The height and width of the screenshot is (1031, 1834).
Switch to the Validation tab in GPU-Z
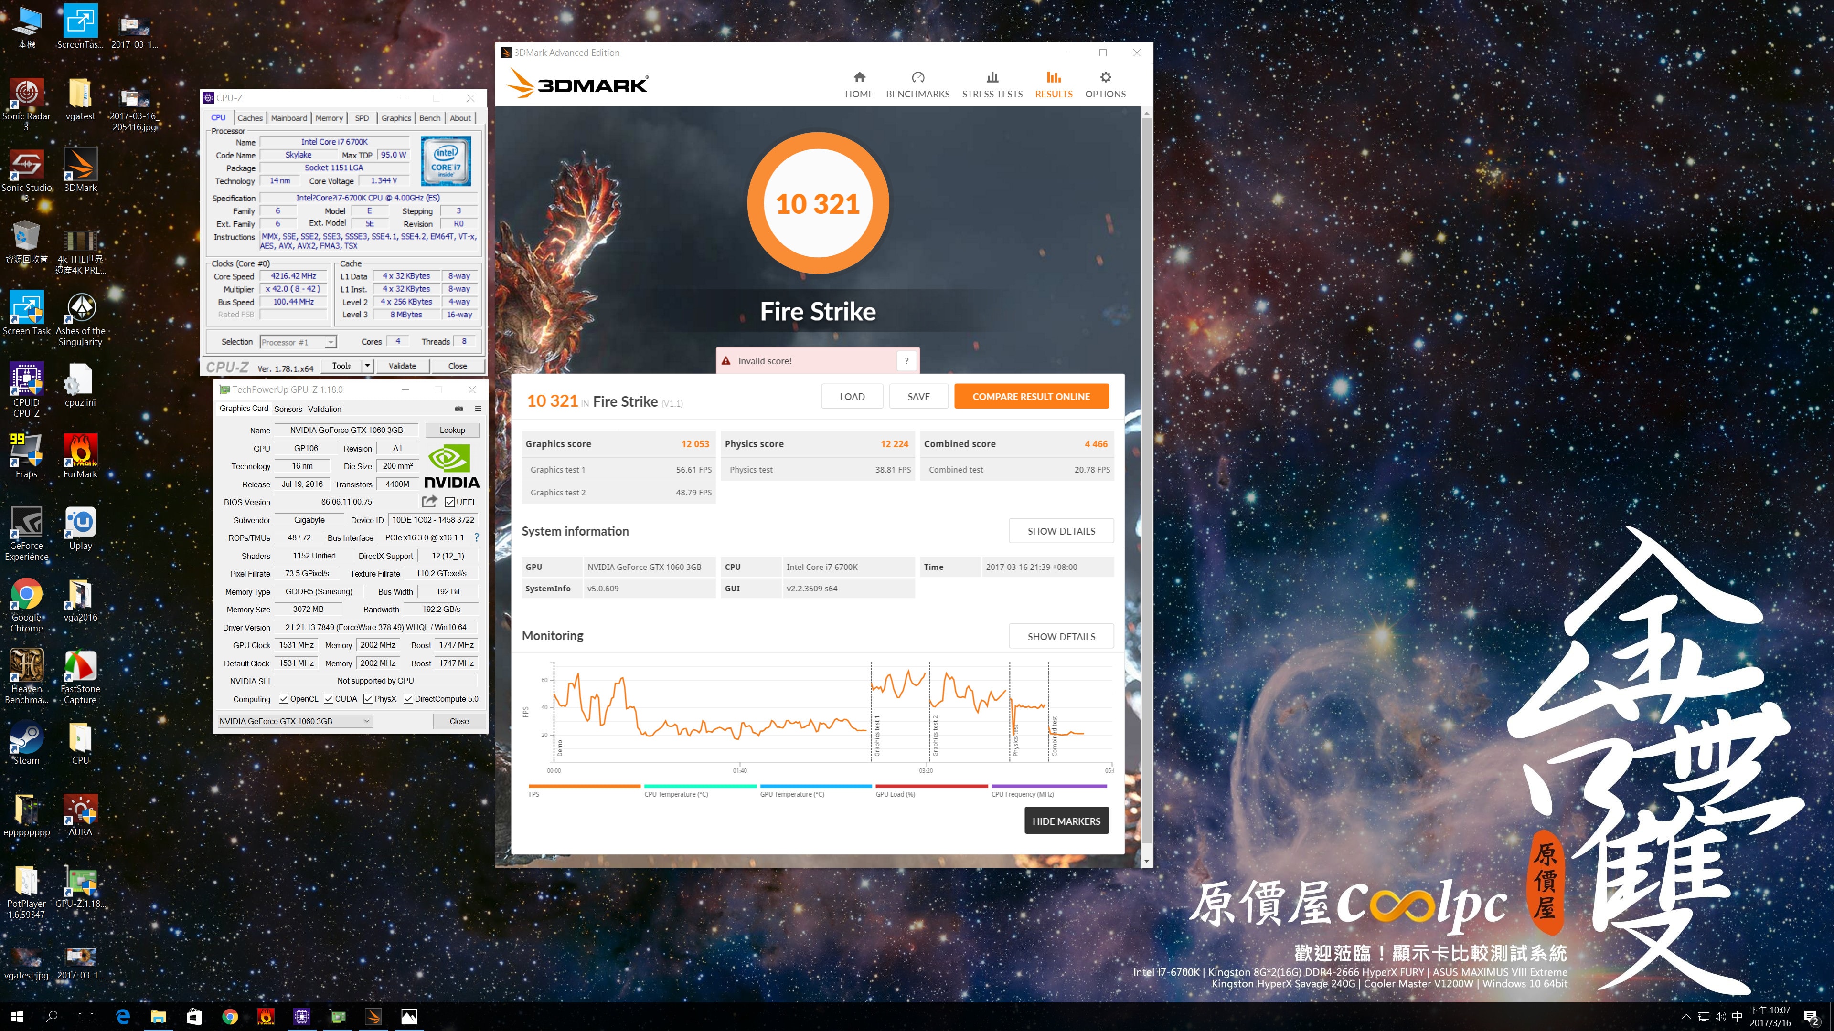pyautogui.click(x=325, y=409)
